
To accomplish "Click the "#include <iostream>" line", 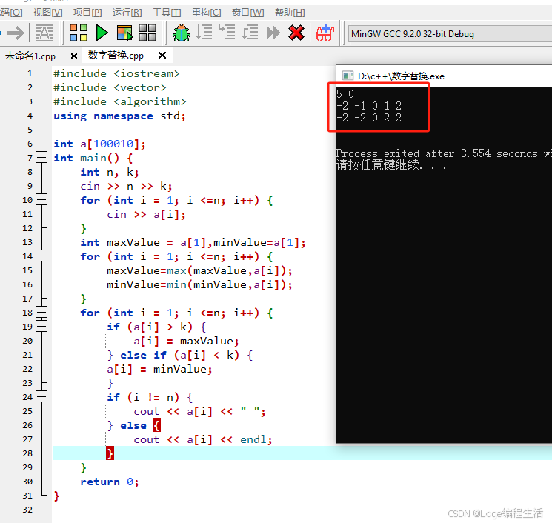I will (x=116, y=73).
